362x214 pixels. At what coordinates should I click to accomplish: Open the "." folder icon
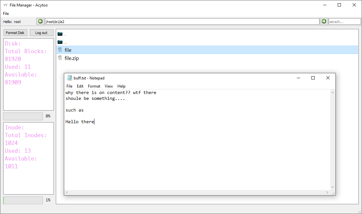[x=60, y=34]
